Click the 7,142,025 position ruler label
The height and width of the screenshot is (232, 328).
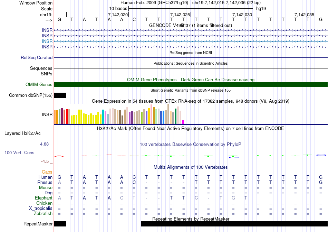(x=180, y=15)
